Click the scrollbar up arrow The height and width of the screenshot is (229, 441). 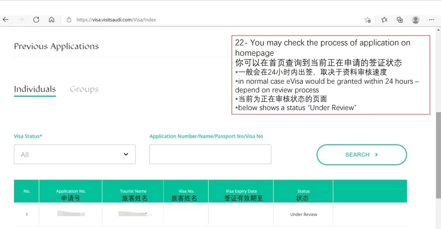(x=439, y=30)
